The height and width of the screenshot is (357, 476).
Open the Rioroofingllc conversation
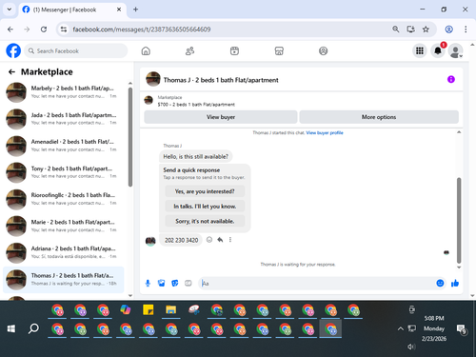coord(64,199)
